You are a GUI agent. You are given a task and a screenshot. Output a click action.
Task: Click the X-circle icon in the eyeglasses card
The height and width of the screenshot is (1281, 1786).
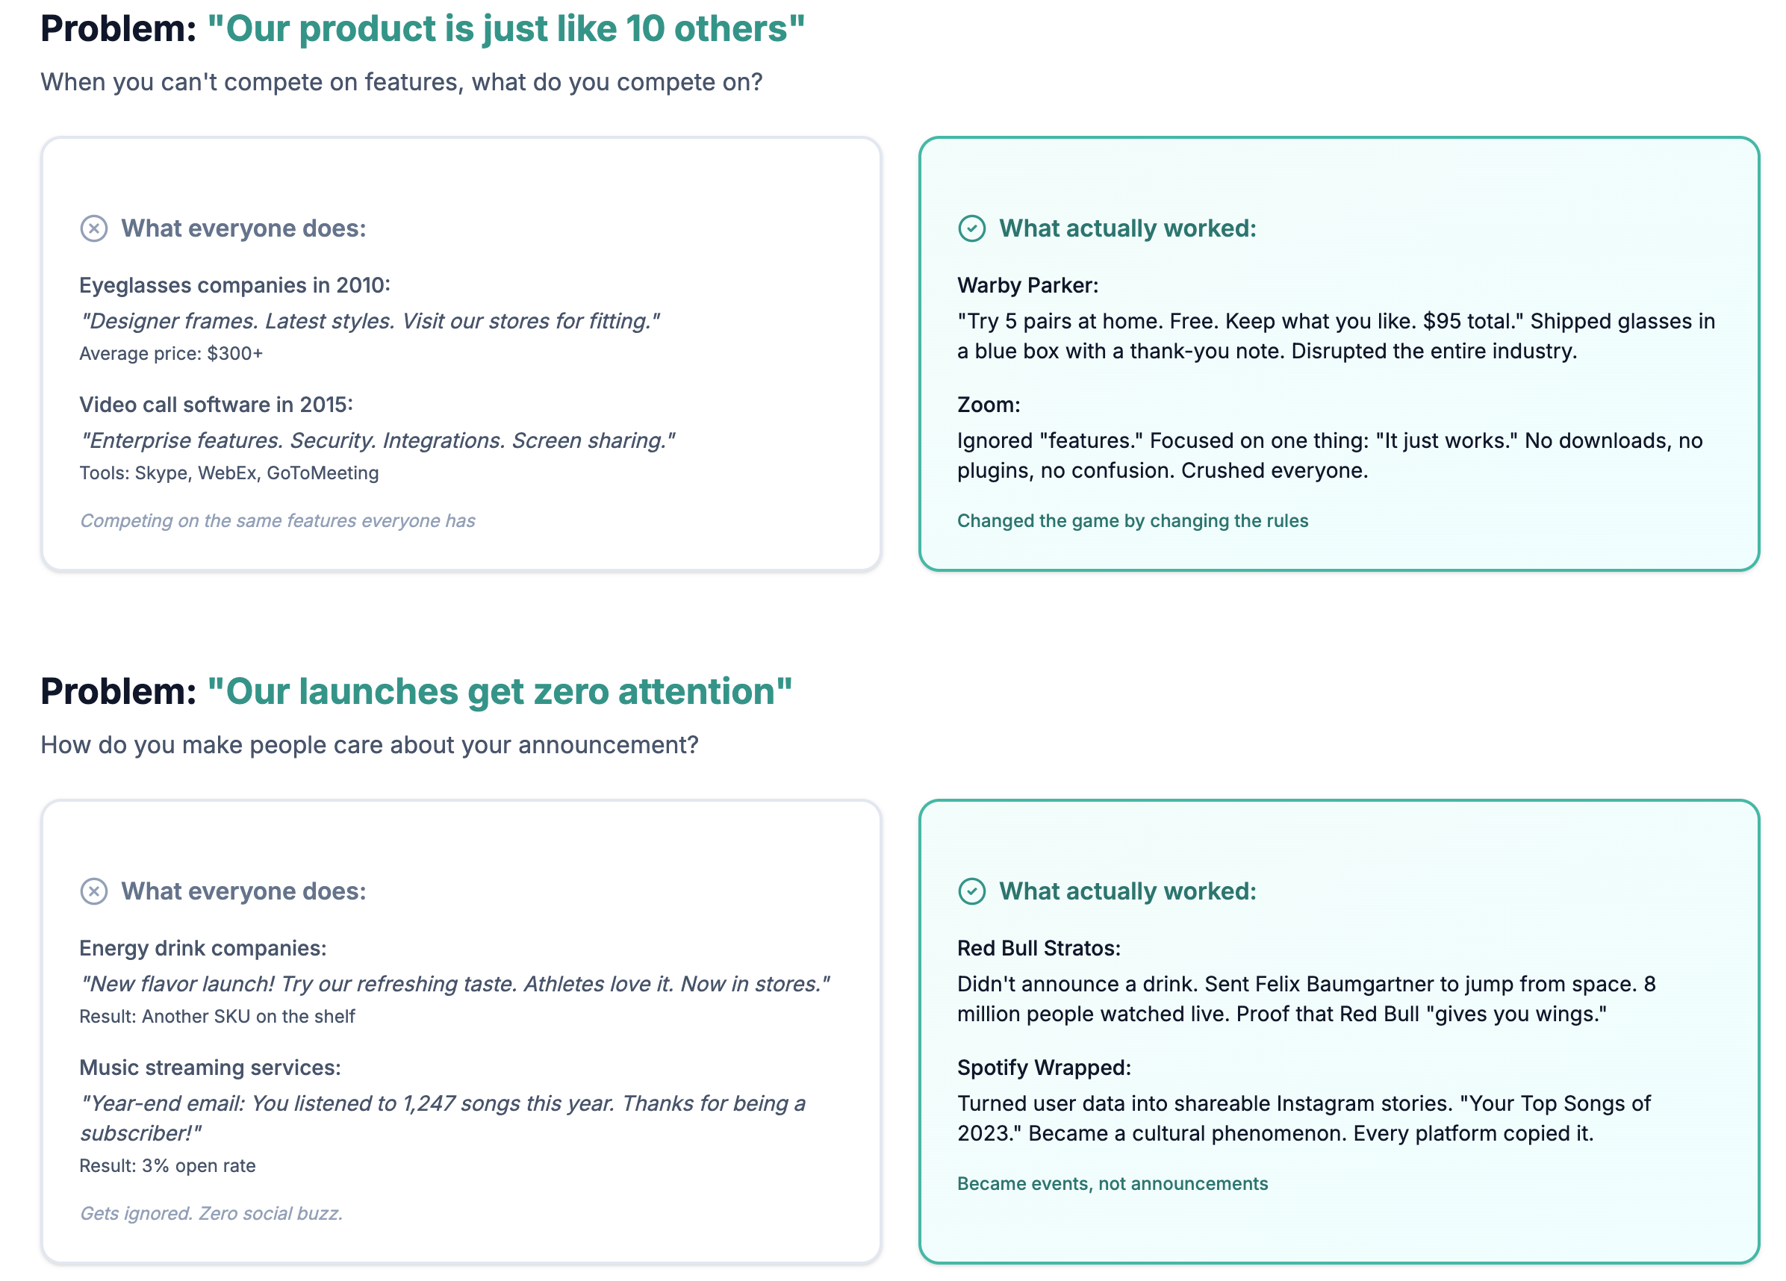(x=94, y=228)
